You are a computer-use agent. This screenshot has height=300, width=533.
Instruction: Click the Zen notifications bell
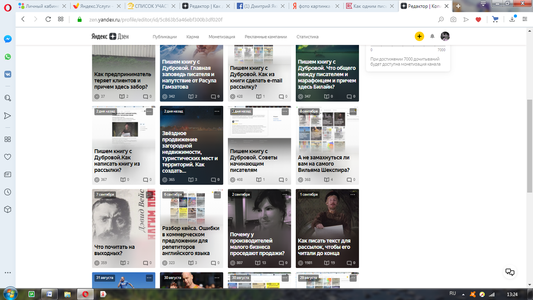click(x=432, y=36)
